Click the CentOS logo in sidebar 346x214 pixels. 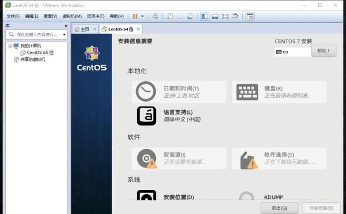pos(92,58)
